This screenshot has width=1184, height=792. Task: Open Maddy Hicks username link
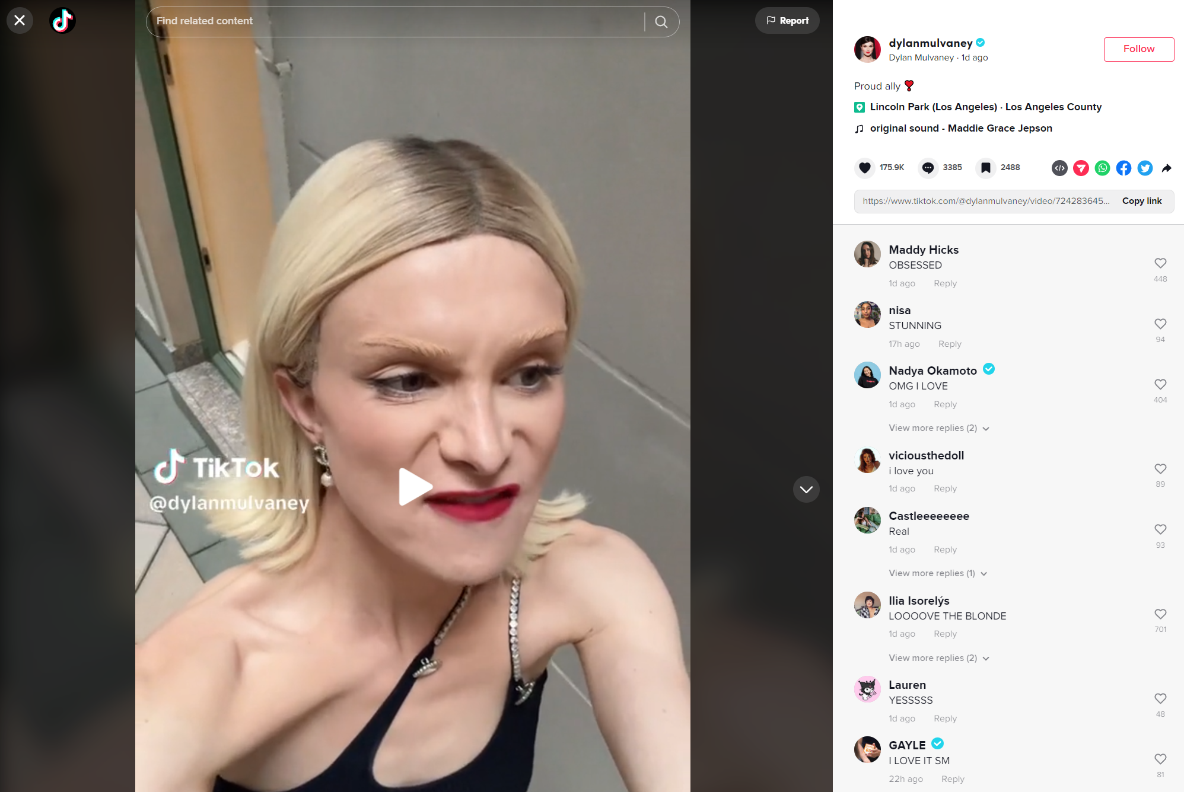click(924, 250)
